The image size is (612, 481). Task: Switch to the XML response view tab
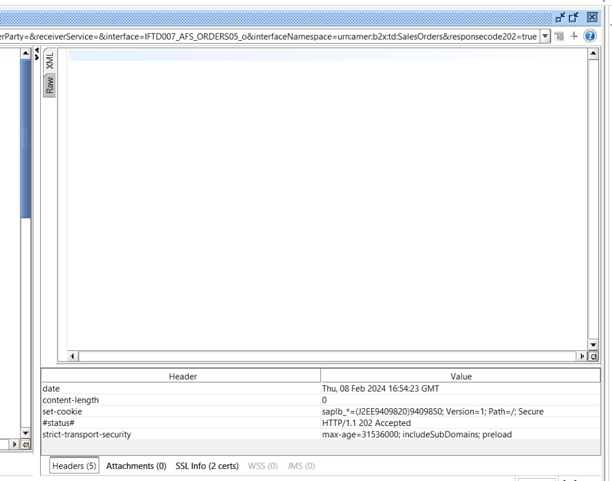(50, 60)
